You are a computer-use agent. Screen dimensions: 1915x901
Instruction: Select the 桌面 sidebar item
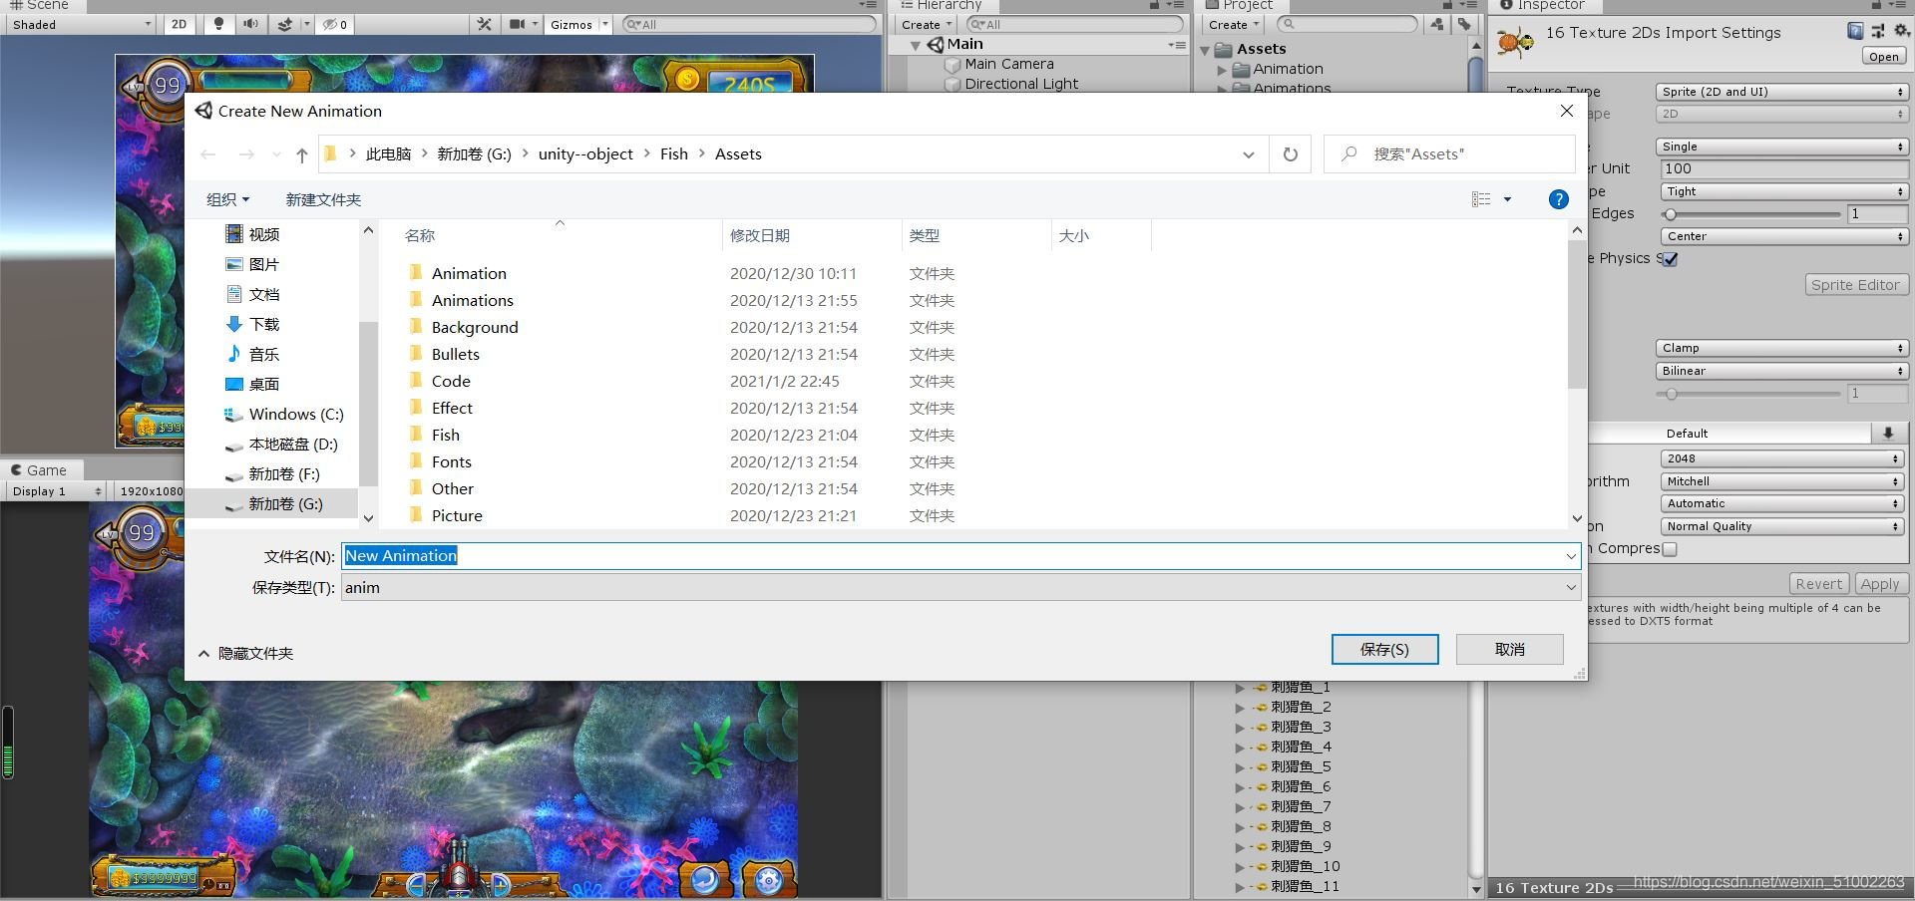point(263,384)
